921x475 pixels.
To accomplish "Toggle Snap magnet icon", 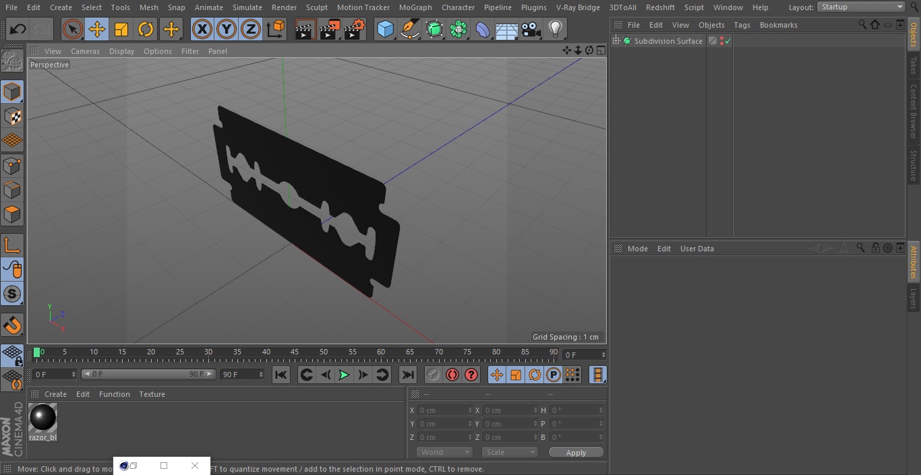I will point(12,325).
